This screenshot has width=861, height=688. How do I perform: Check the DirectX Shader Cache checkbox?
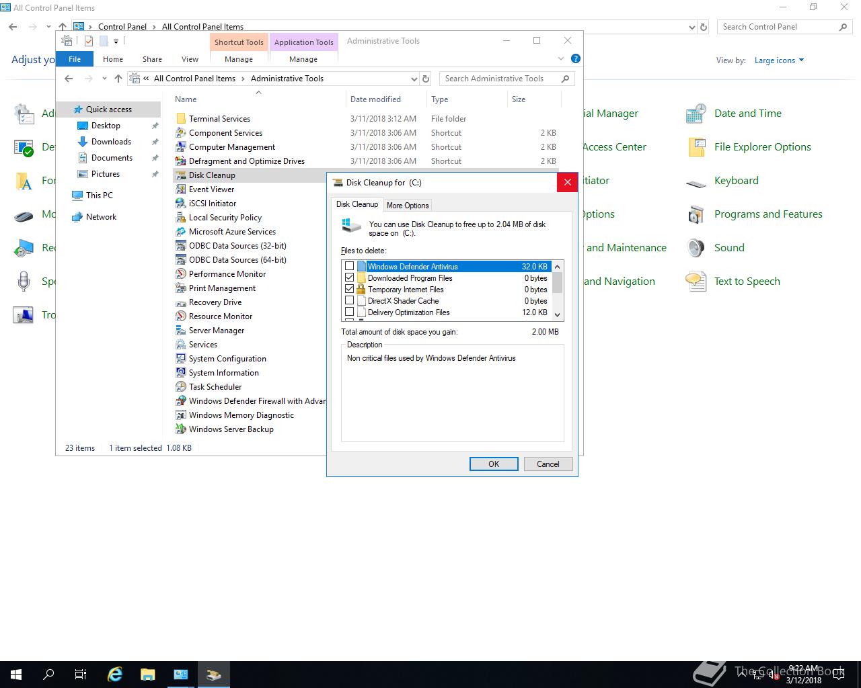pyautogui.click(x=349, y=301)
